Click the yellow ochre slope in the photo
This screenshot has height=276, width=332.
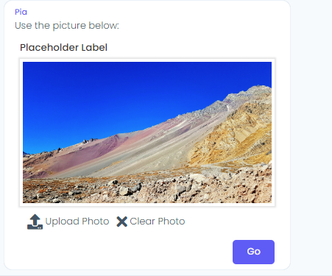236,138
